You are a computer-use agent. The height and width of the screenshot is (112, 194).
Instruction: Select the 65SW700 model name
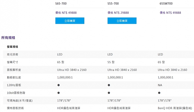pyautogui.click(x=166, y=3)
